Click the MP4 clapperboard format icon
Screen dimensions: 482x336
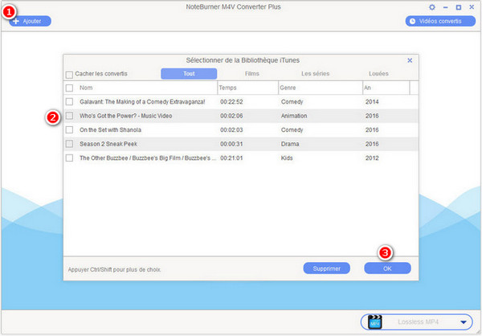374,322
